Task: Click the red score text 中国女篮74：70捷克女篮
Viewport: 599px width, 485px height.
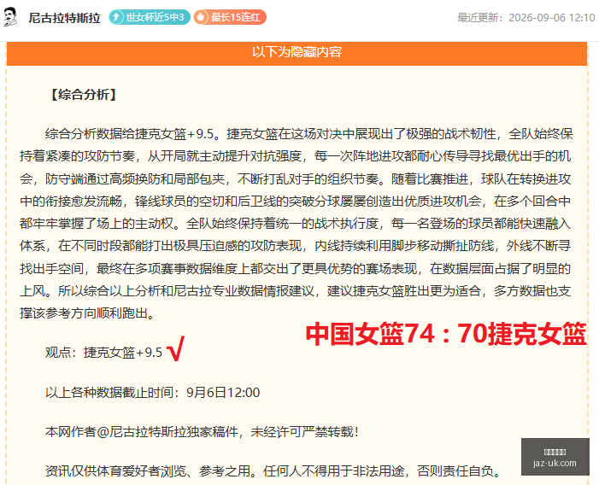Action: tap(446, 334)
